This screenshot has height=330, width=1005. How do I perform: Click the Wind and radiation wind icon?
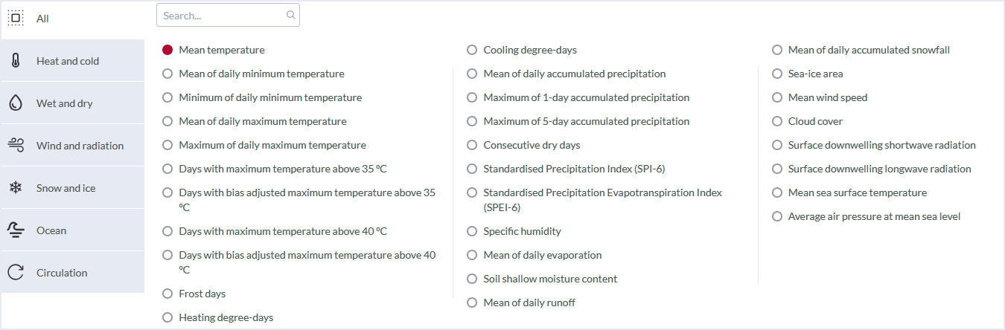pos(16,146)
